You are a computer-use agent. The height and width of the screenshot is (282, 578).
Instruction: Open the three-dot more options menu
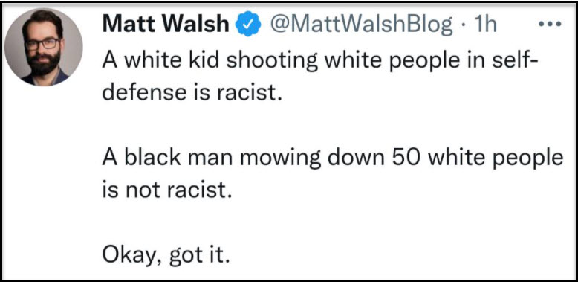tap(549, 25)
